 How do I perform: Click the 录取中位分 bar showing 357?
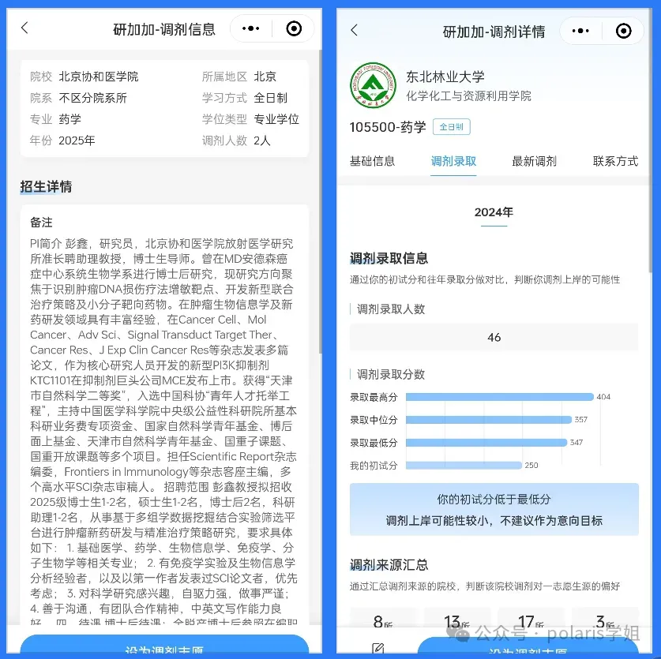pyautogui.click(x=489, y=420)
